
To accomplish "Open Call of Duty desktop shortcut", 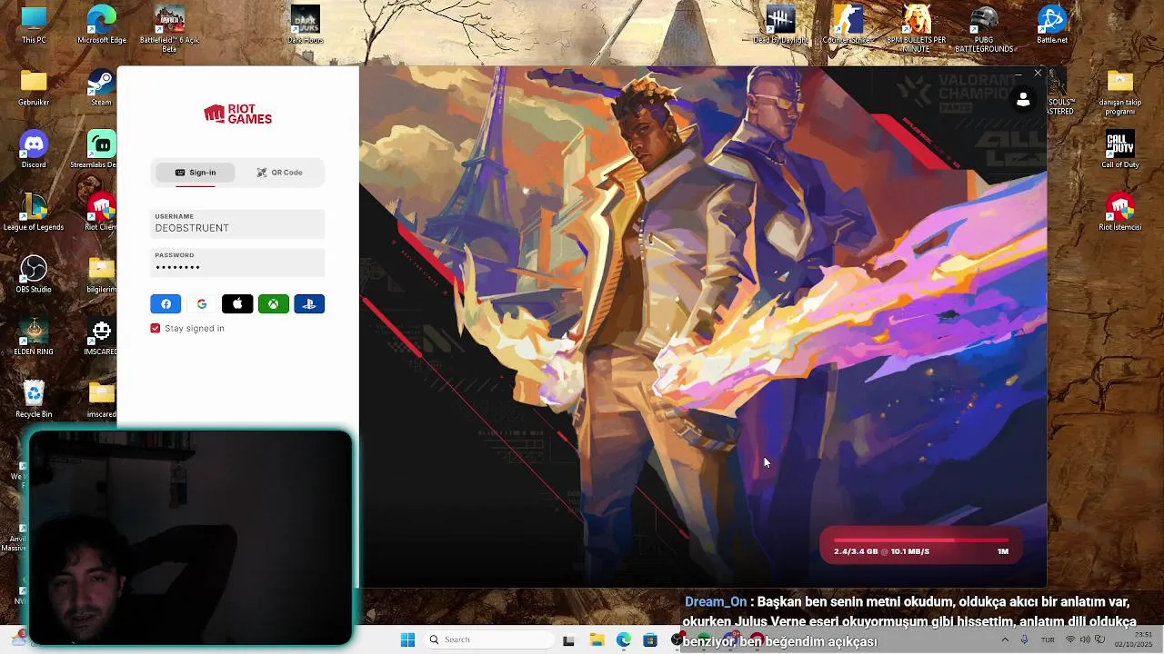I will click(1120, 150).
